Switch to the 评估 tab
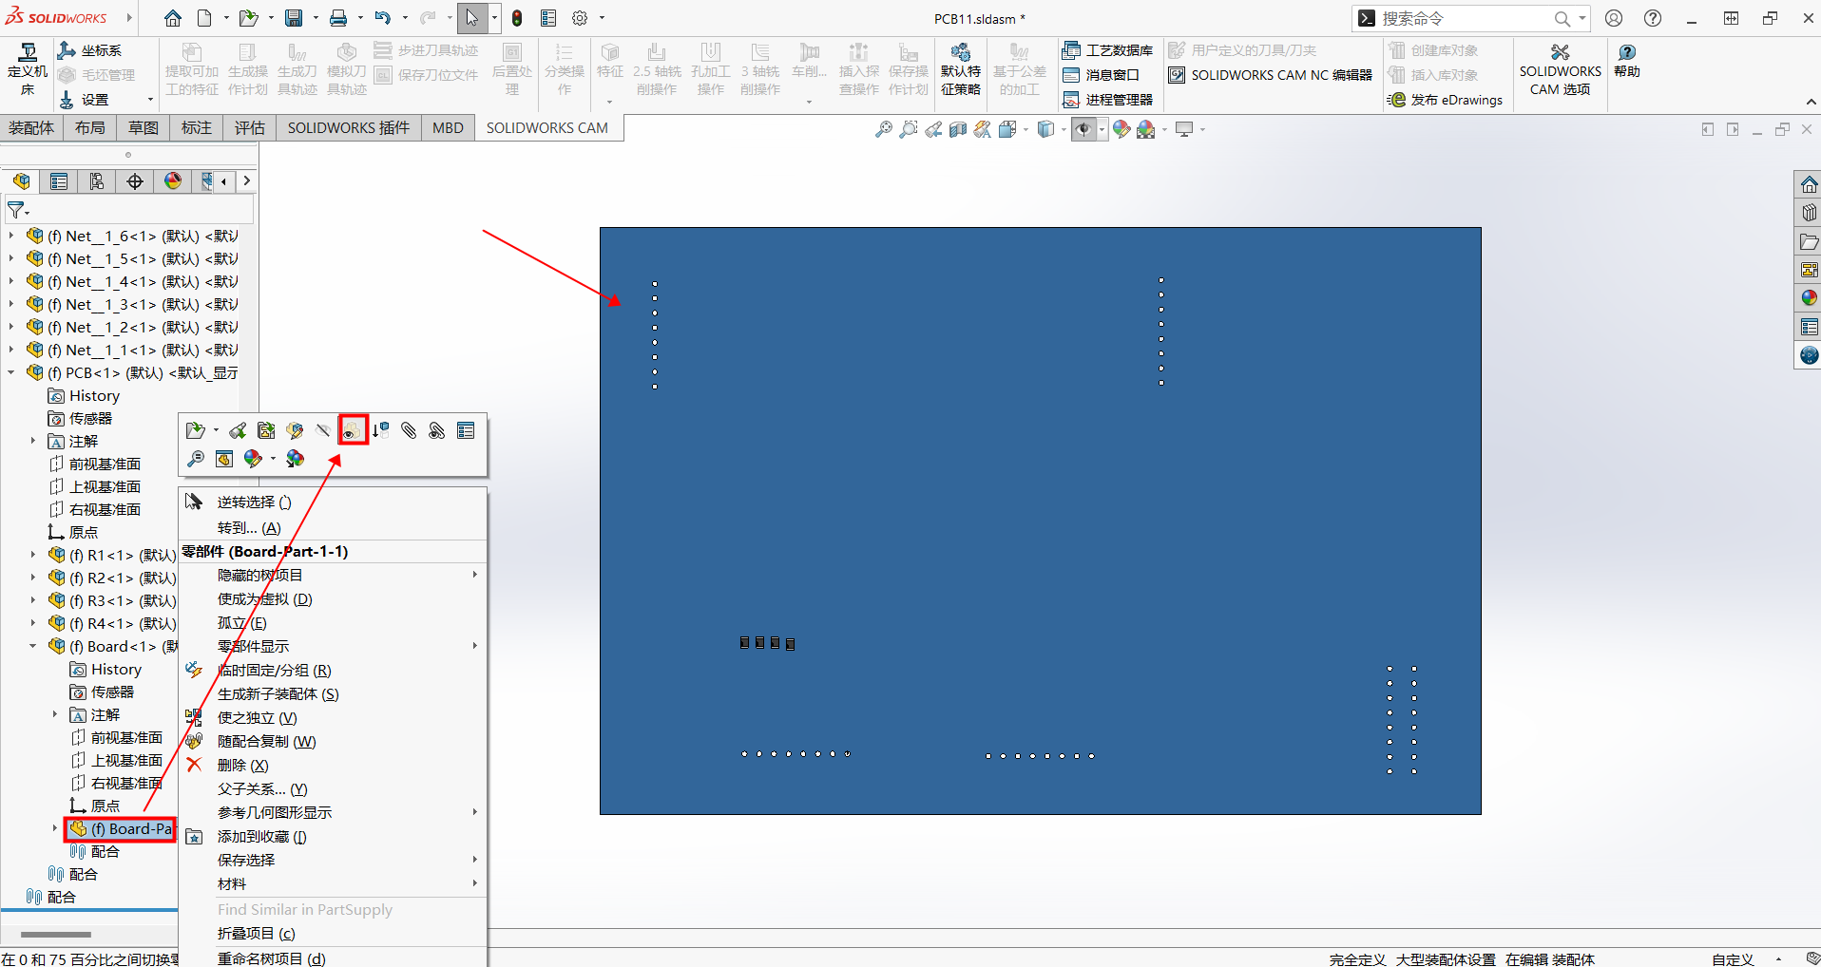Image resolution: width=1821 pixels, height=967 pixels. pos(250,128)
